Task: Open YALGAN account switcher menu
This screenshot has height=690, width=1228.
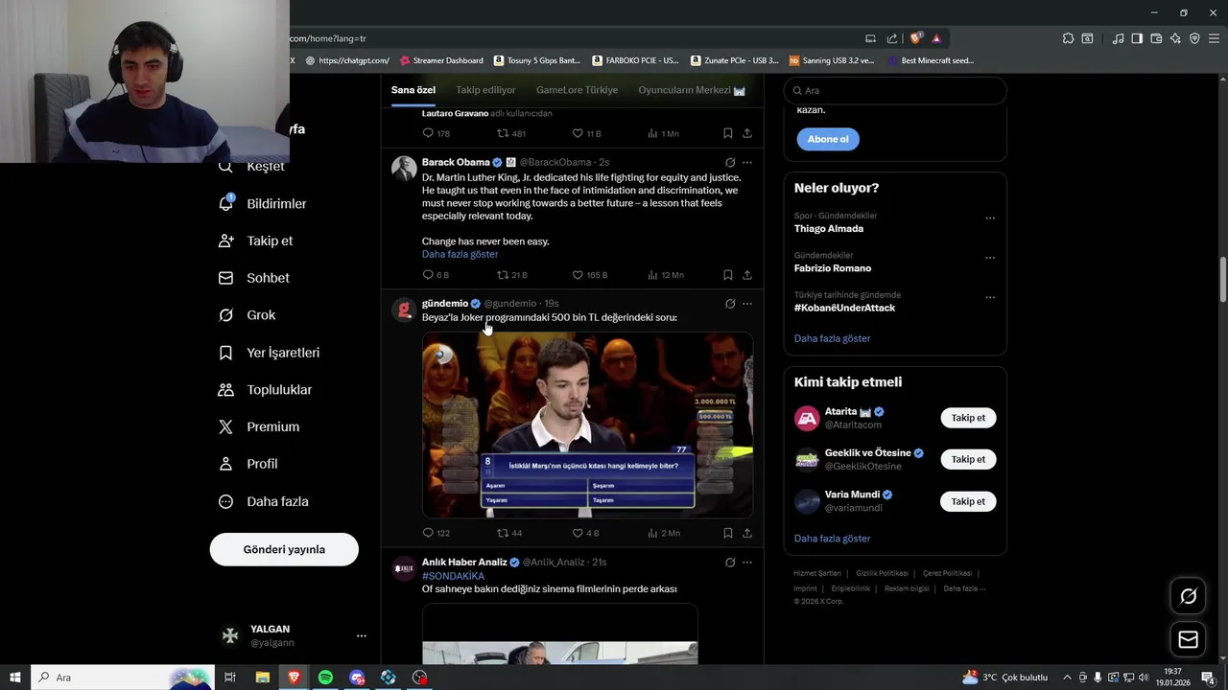Action: [292, 635]
